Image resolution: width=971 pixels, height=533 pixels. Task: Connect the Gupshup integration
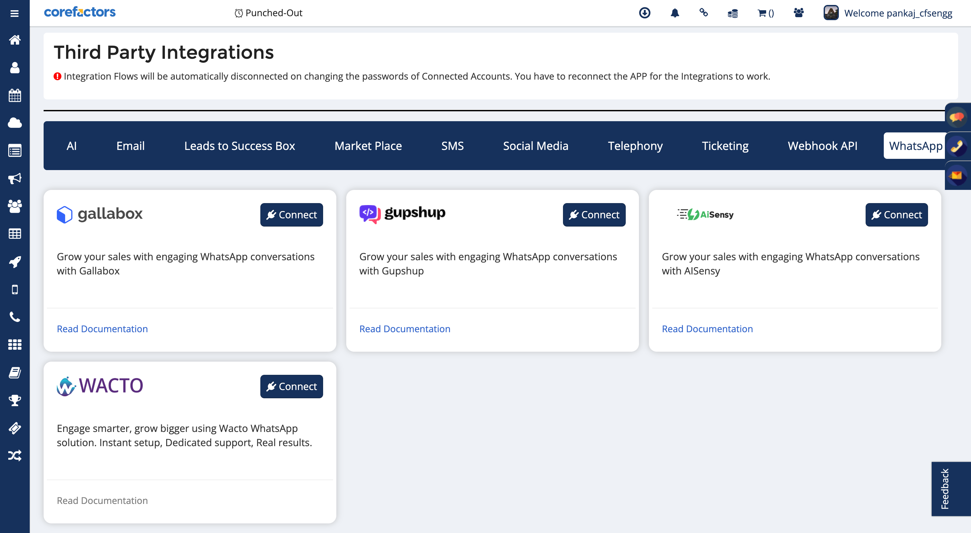click(x=594, y=215)
